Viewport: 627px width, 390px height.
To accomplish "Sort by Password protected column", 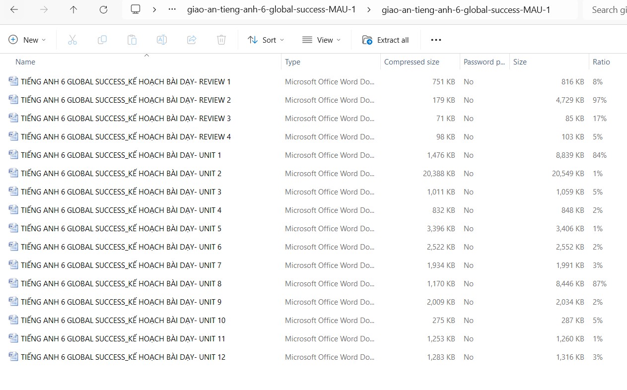I will [x=485, y=62].
